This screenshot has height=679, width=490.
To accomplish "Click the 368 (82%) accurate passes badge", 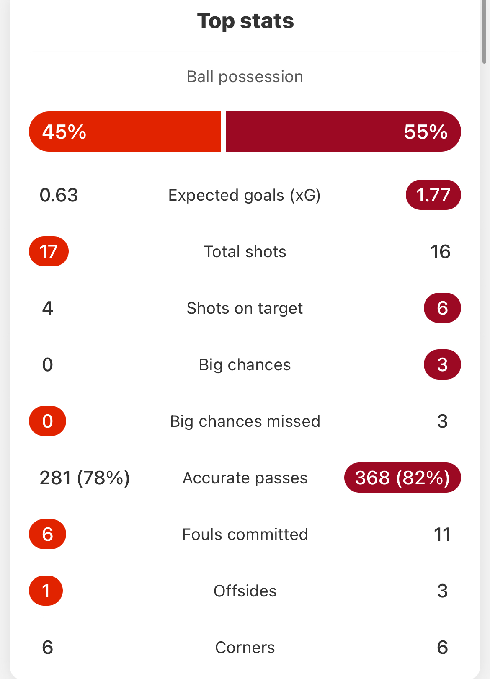I will [x=402, y=478].
